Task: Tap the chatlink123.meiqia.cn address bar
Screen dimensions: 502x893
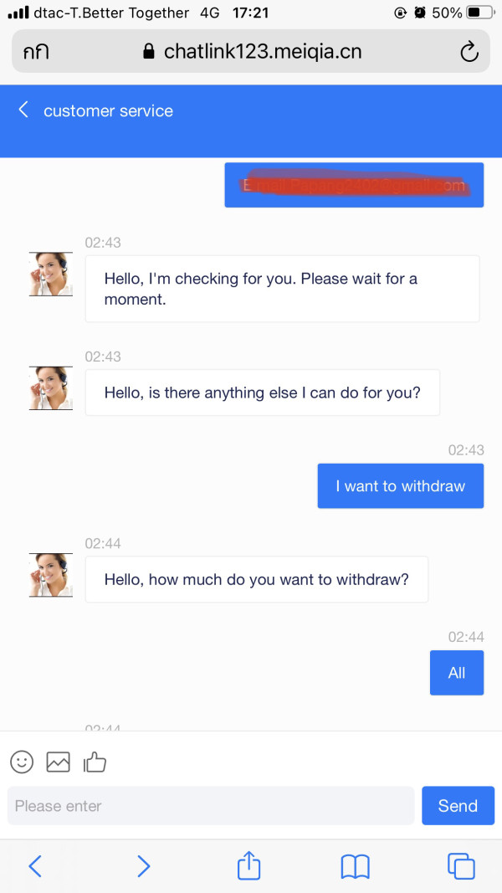Action: tap(251, 51)
